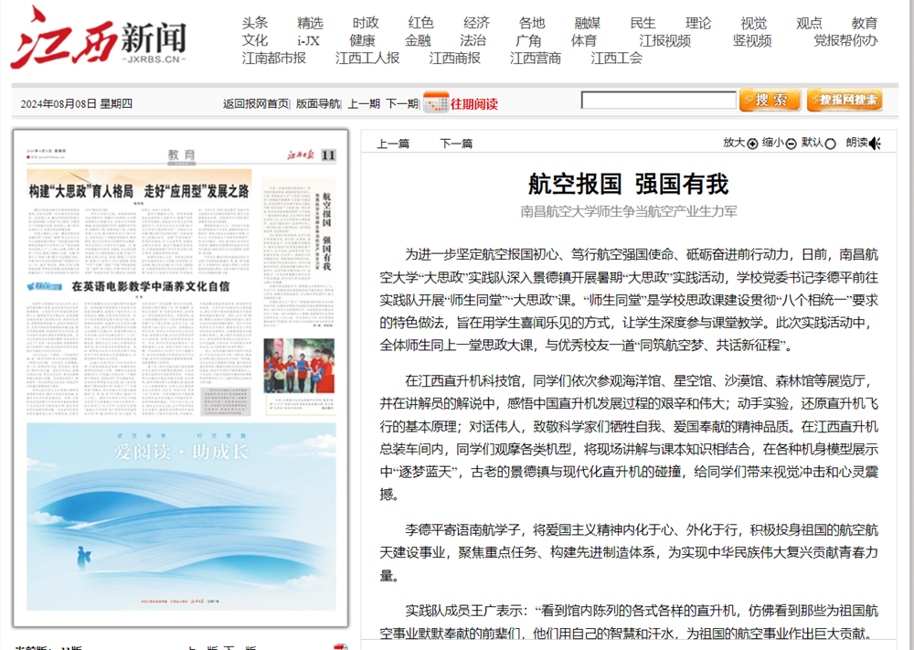This screenshot has height=650, width=914.
Task: Go to the 教育 section
Action: click(x=864, y=23)
